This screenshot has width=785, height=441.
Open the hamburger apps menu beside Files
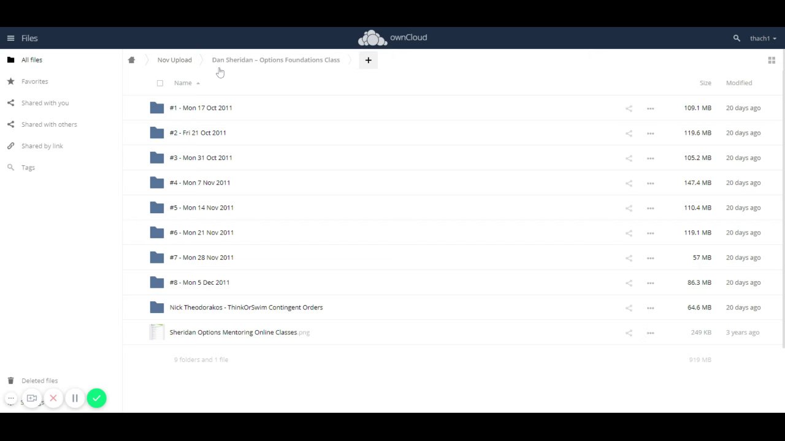(10, 38)
